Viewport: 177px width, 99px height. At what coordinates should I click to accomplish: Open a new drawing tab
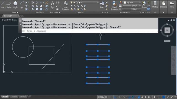(x=22, y=16)
